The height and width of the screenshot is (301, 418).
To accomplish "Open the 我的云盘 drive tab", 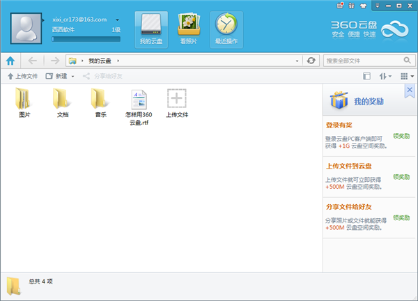I will pyautogui.click(x=149, y=29).
